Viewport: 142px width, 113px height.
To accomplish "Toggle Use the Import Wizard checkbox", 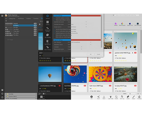I will (54, 29).
